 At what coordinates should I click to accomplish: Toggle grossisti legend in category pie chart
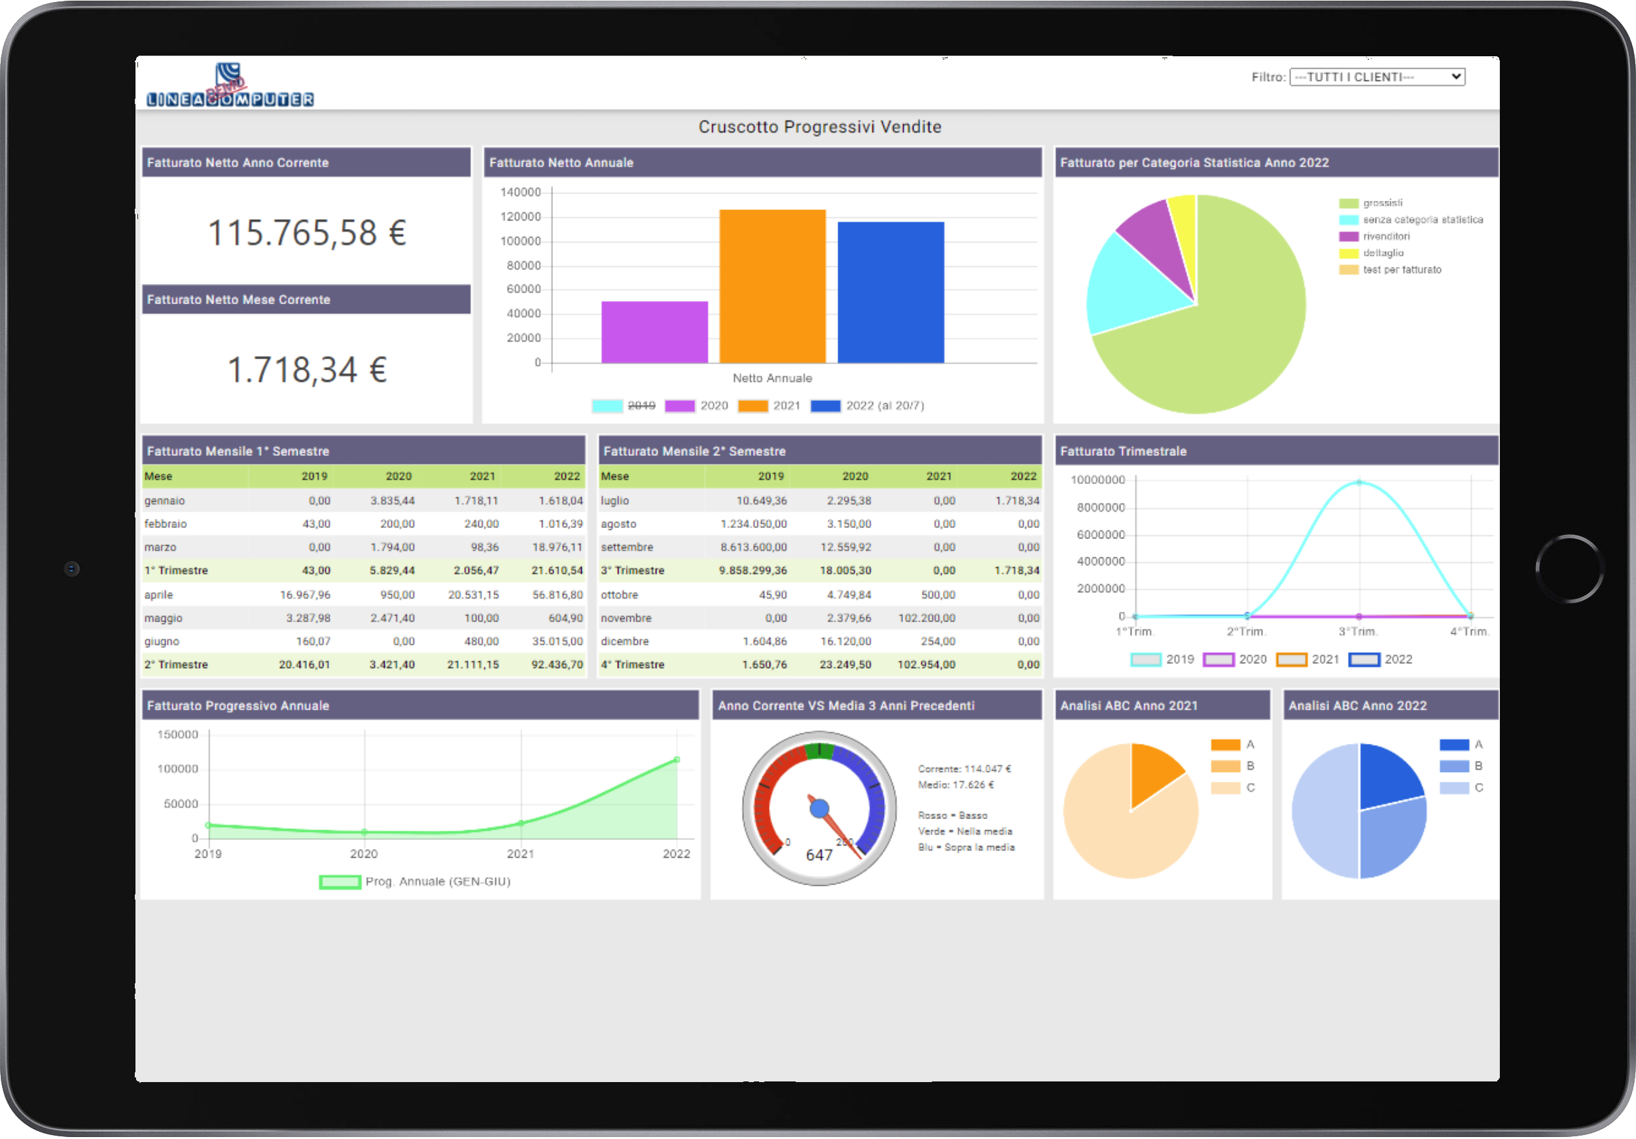point(1370,203)
